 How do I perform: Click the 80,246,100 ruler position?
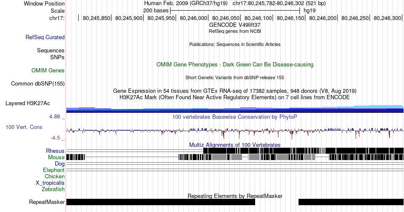coord(258,18)
